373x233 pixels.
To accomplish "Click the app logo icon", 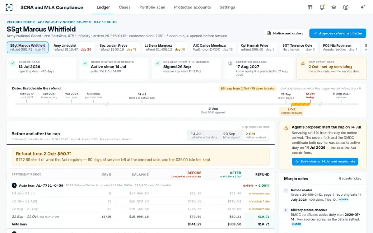I will point(9,7).
